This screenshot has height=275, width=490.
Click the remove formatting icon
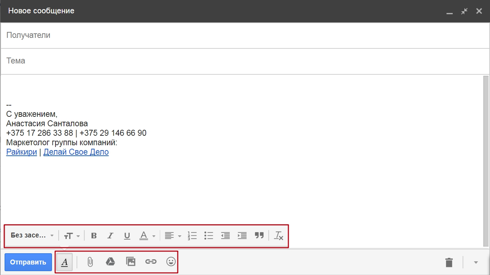(279, 236)
